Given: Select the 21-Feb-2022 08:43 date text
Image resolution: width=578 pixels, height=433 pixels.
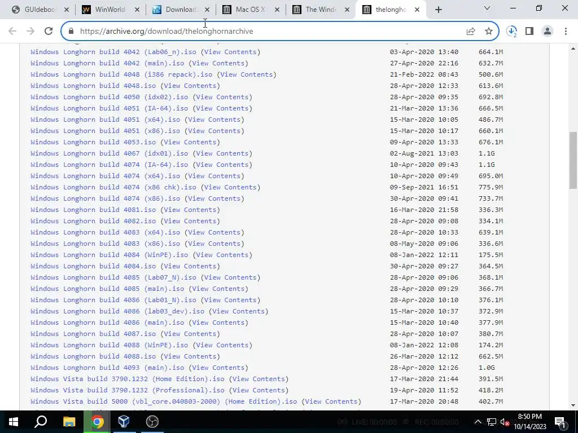Looking at the screenshot, I should click(x=424, y=74).
